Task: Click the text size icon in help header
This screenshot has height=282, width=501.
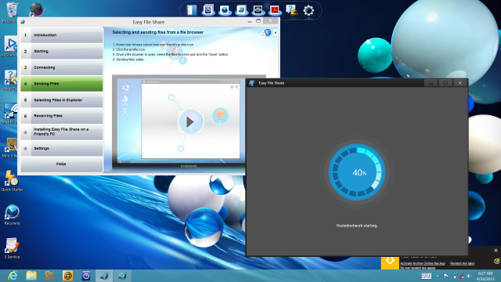Action: tap(266, 33)
